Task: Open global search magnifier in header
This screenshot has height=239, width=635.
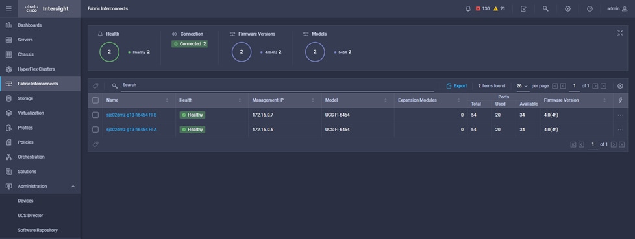Action: [545, 9]
